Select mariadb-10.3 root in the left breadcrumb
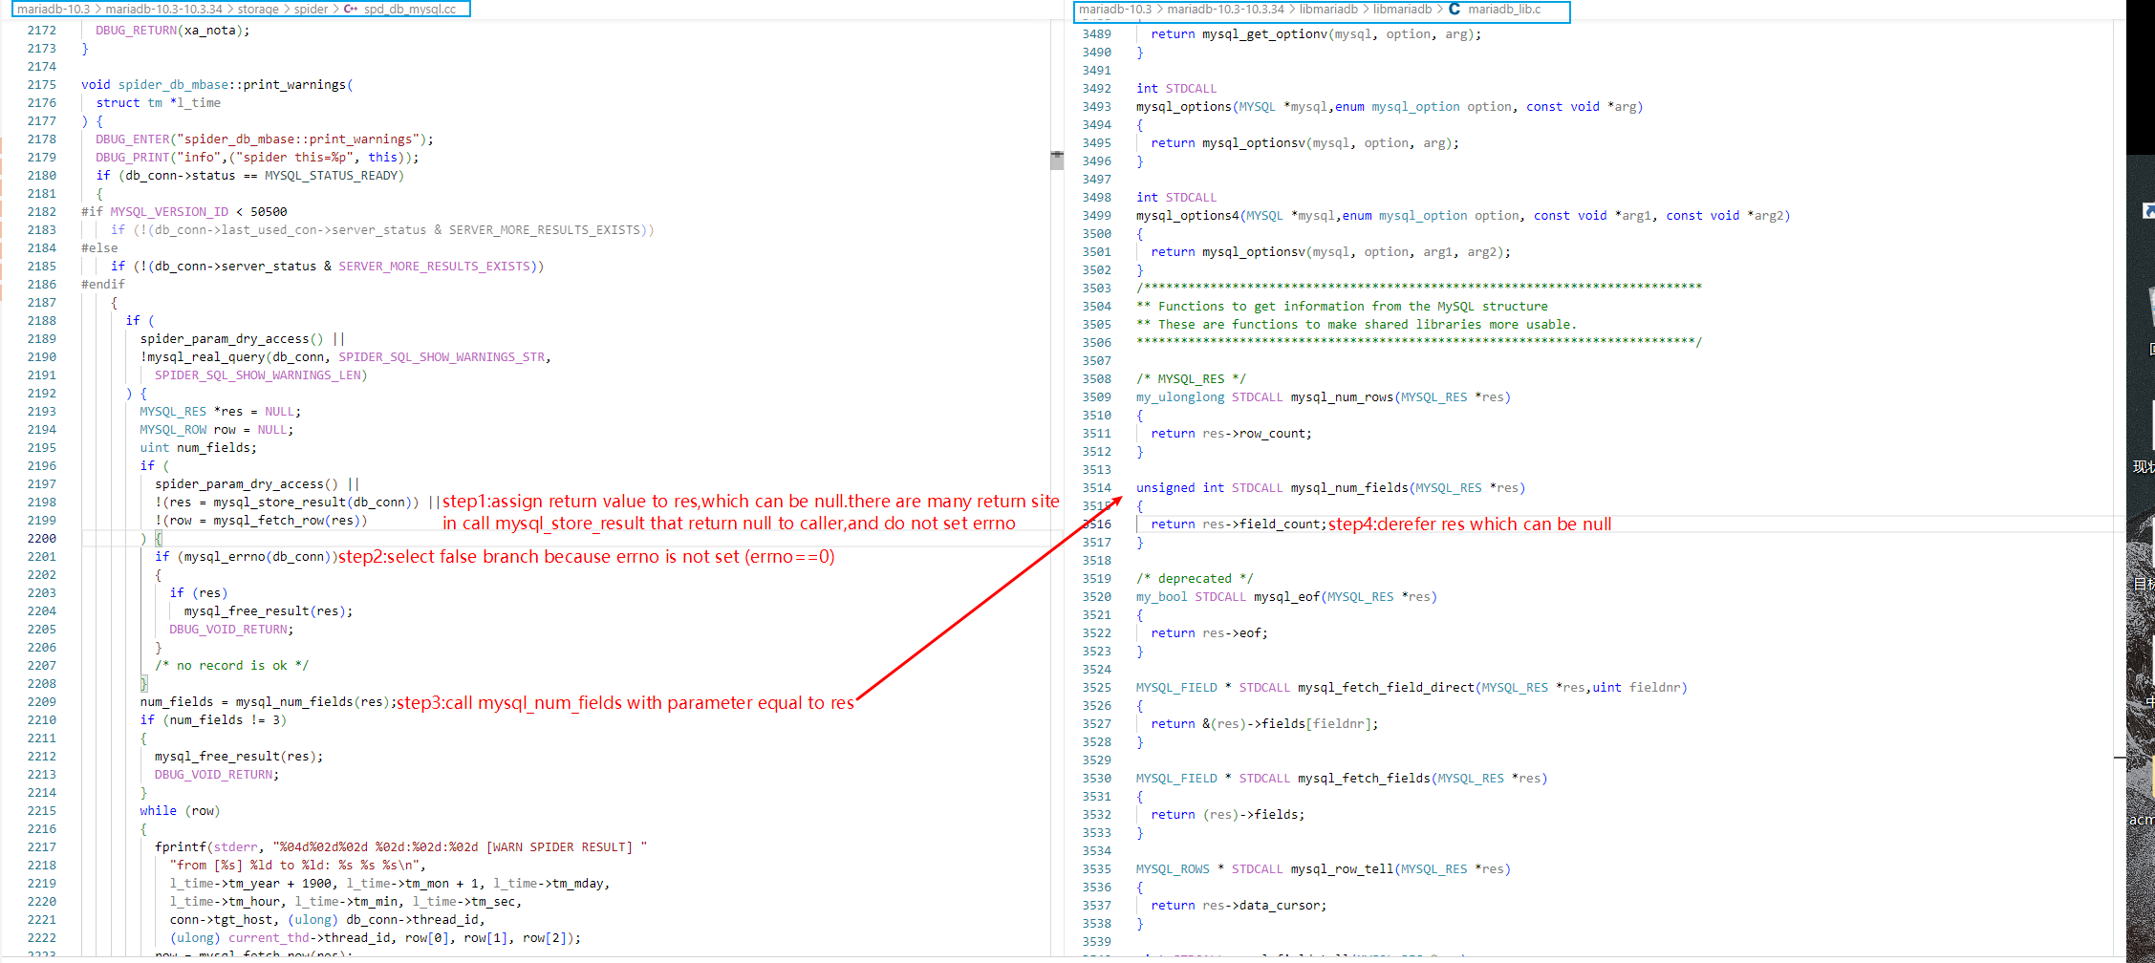The width and height of the screenshot is (2155, 963). pyautogui.click(x=54, y=9)
